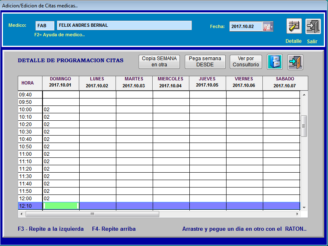Click the exit door icon with cyan arrow
The height and width of the screenshot is (246, 328).
pos(295,62)
